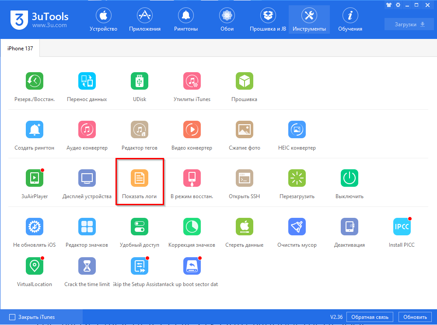Launch the Перенос данных tool
The height and width of the screenshot is (325, 437).
87,81
